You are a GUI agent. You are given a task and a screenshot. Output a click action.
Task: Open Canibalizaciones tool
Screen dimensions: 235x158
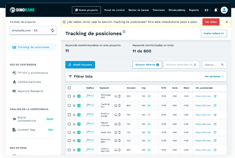[x=27, y=82]
